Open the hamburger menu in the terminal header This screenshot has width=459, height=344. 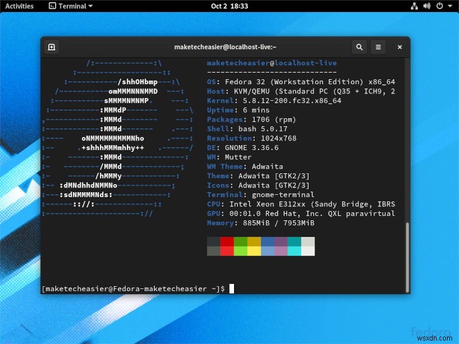coord(378,47)
